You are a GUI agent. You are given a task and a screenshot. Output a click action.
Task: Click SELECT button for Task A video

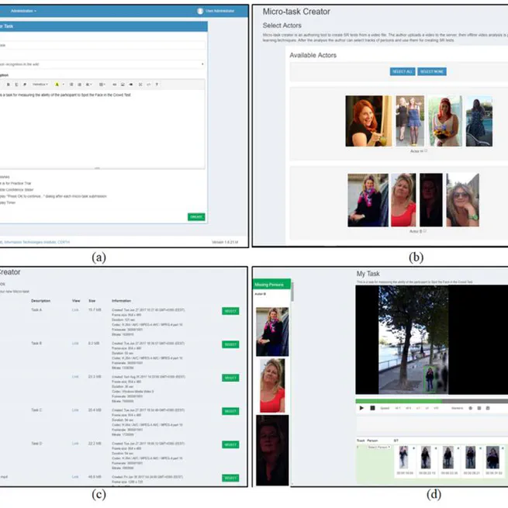point(230,311)
